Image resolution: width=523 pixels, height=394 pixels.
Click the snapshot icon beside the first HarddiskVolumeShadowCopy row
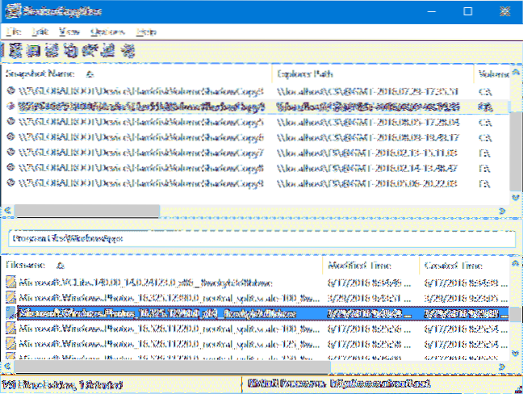point(10,90)
